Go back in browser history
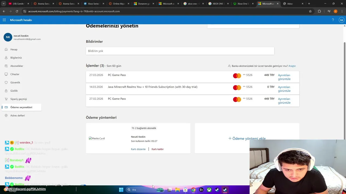Viewport: 346px width, 194px height. [x=4, y=11]
